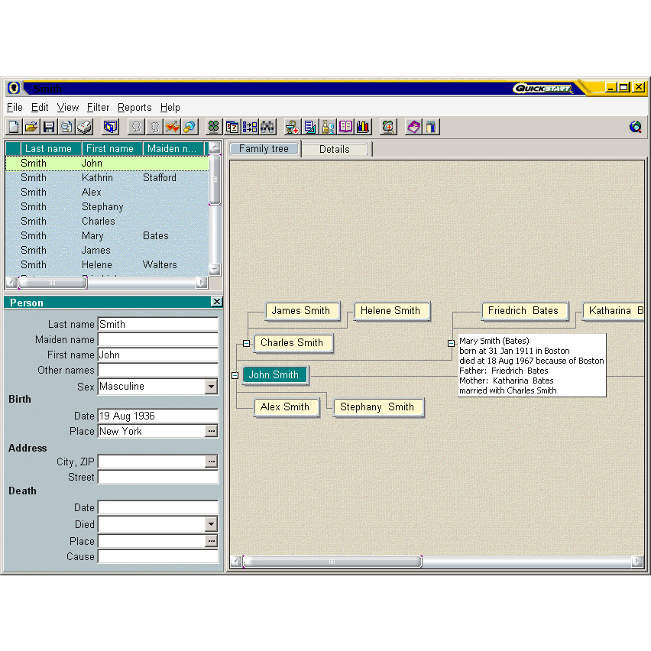The image size is (651, 651).
Task: Open statistics with the bar chart icon
Action: (364, 127)
